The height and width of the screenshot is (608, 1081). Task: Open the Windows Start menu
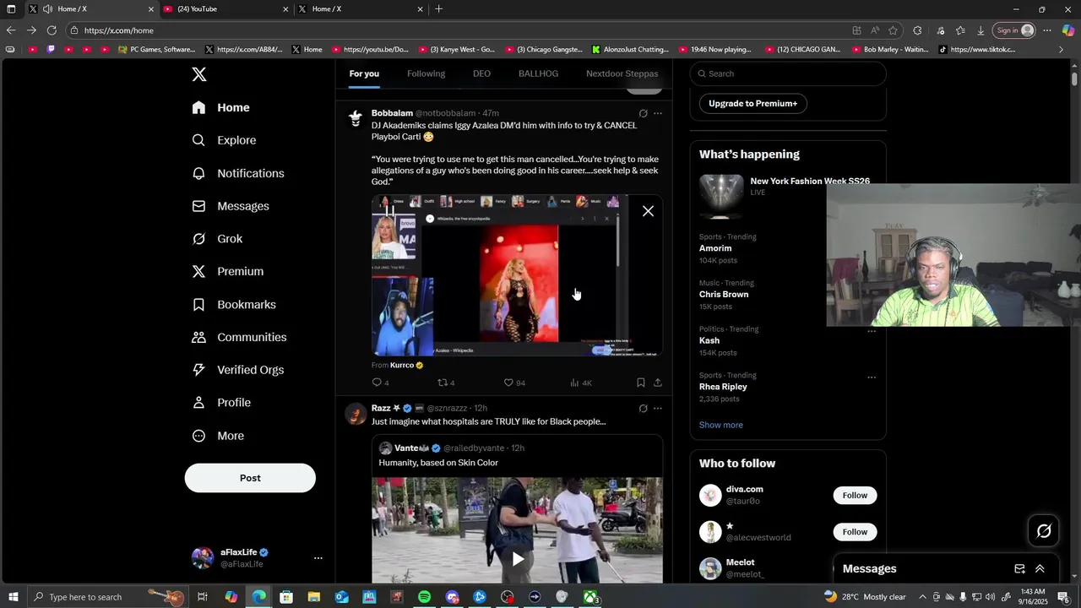(13, 597)
